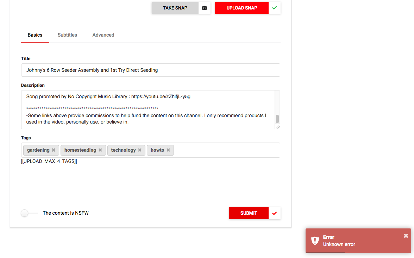Click the Take Snap button

click(x=175, y=8)
